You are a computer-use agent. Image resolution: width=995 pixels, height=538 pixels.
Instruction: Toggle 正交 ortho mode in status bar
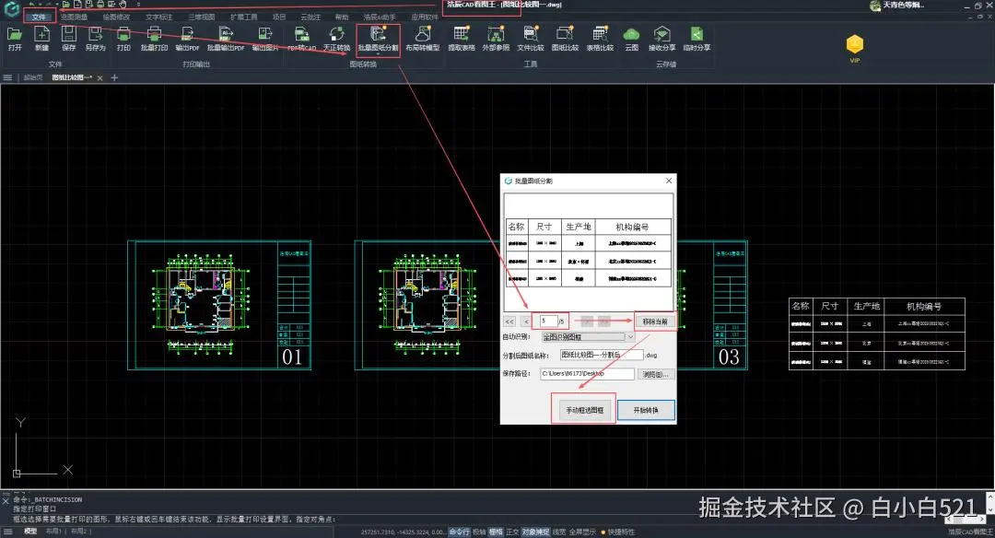tap(512, 532)
